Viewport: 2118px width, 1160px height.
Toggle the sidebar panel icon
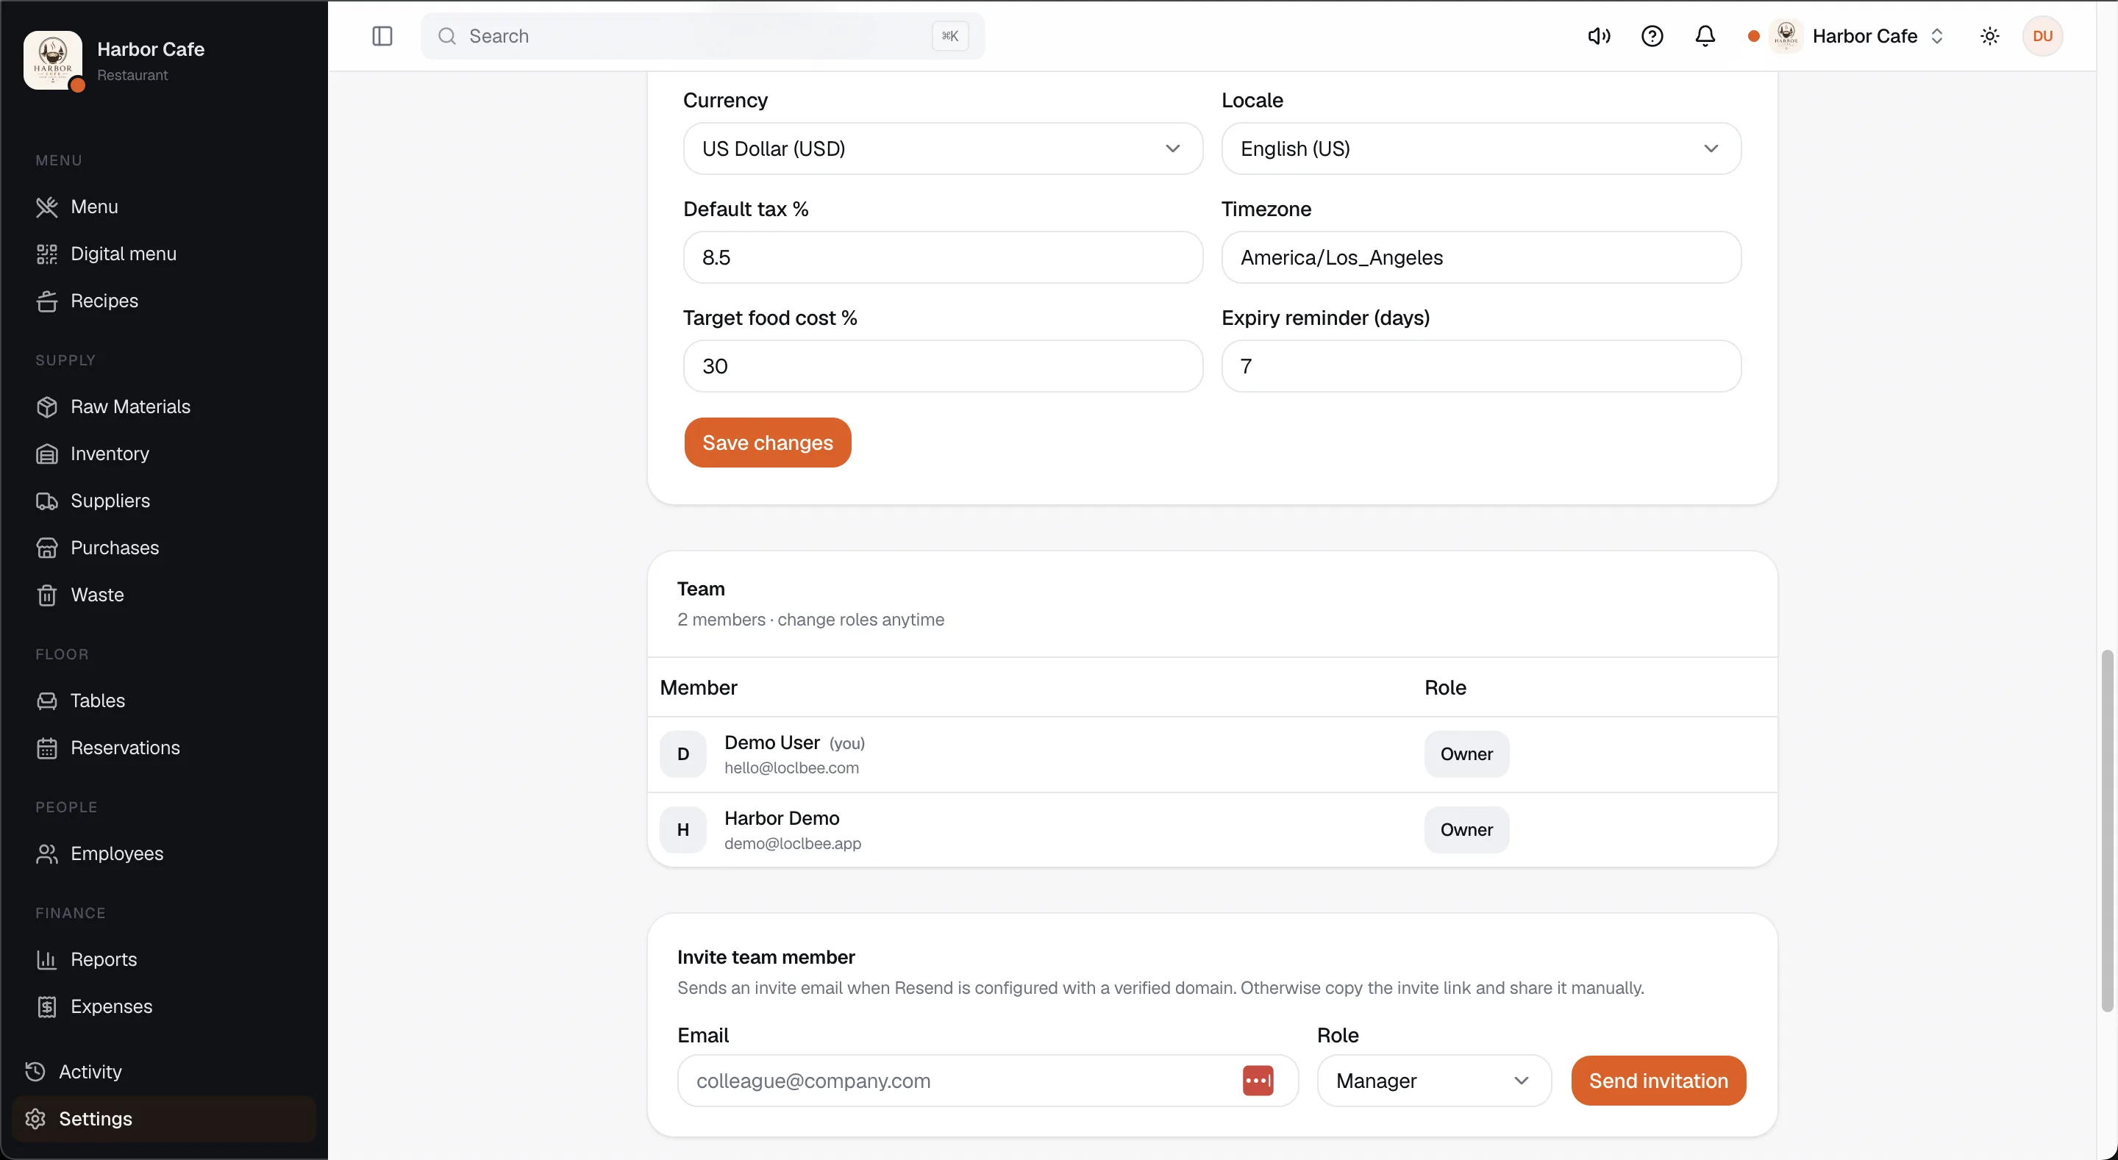point(382,36)
